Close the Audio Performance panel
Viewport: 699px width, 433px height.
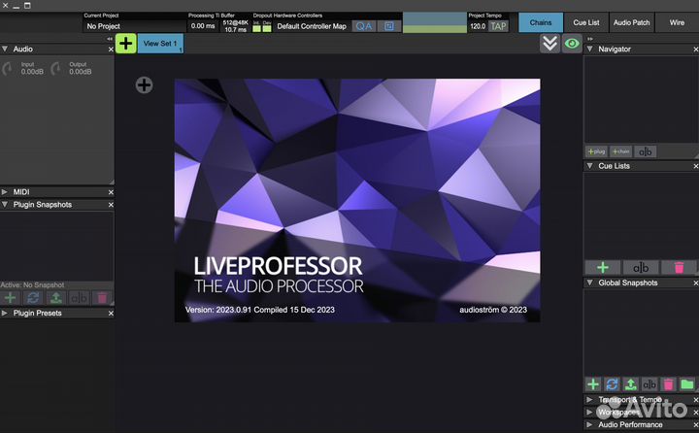pyautogui.click(x=696, y=424)
